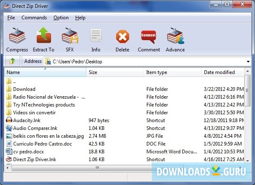Click the Direct Zip Driver title icon
The image size is (255, 185).
pos(7,6)
